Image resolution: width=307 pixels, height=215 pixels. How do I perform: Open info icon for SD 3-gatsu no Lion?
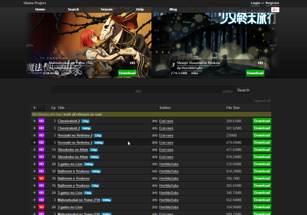click(155, 207)
